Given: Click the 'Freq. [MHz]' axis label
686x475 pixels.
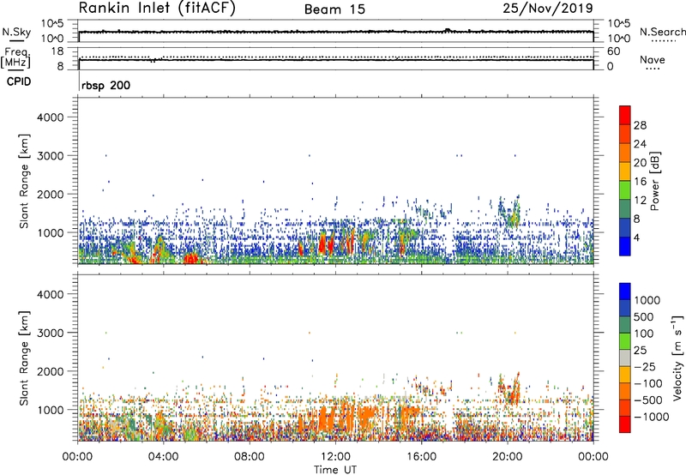Looking at the screenshot, I should tap(15, 57).
